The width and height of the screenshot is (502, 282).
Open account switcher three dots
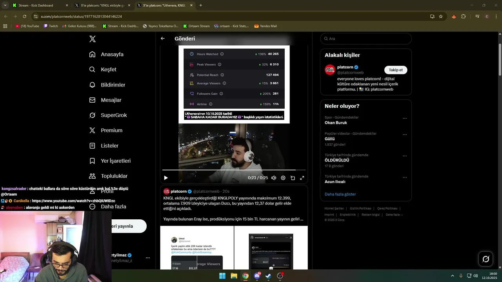click(148, 258)
